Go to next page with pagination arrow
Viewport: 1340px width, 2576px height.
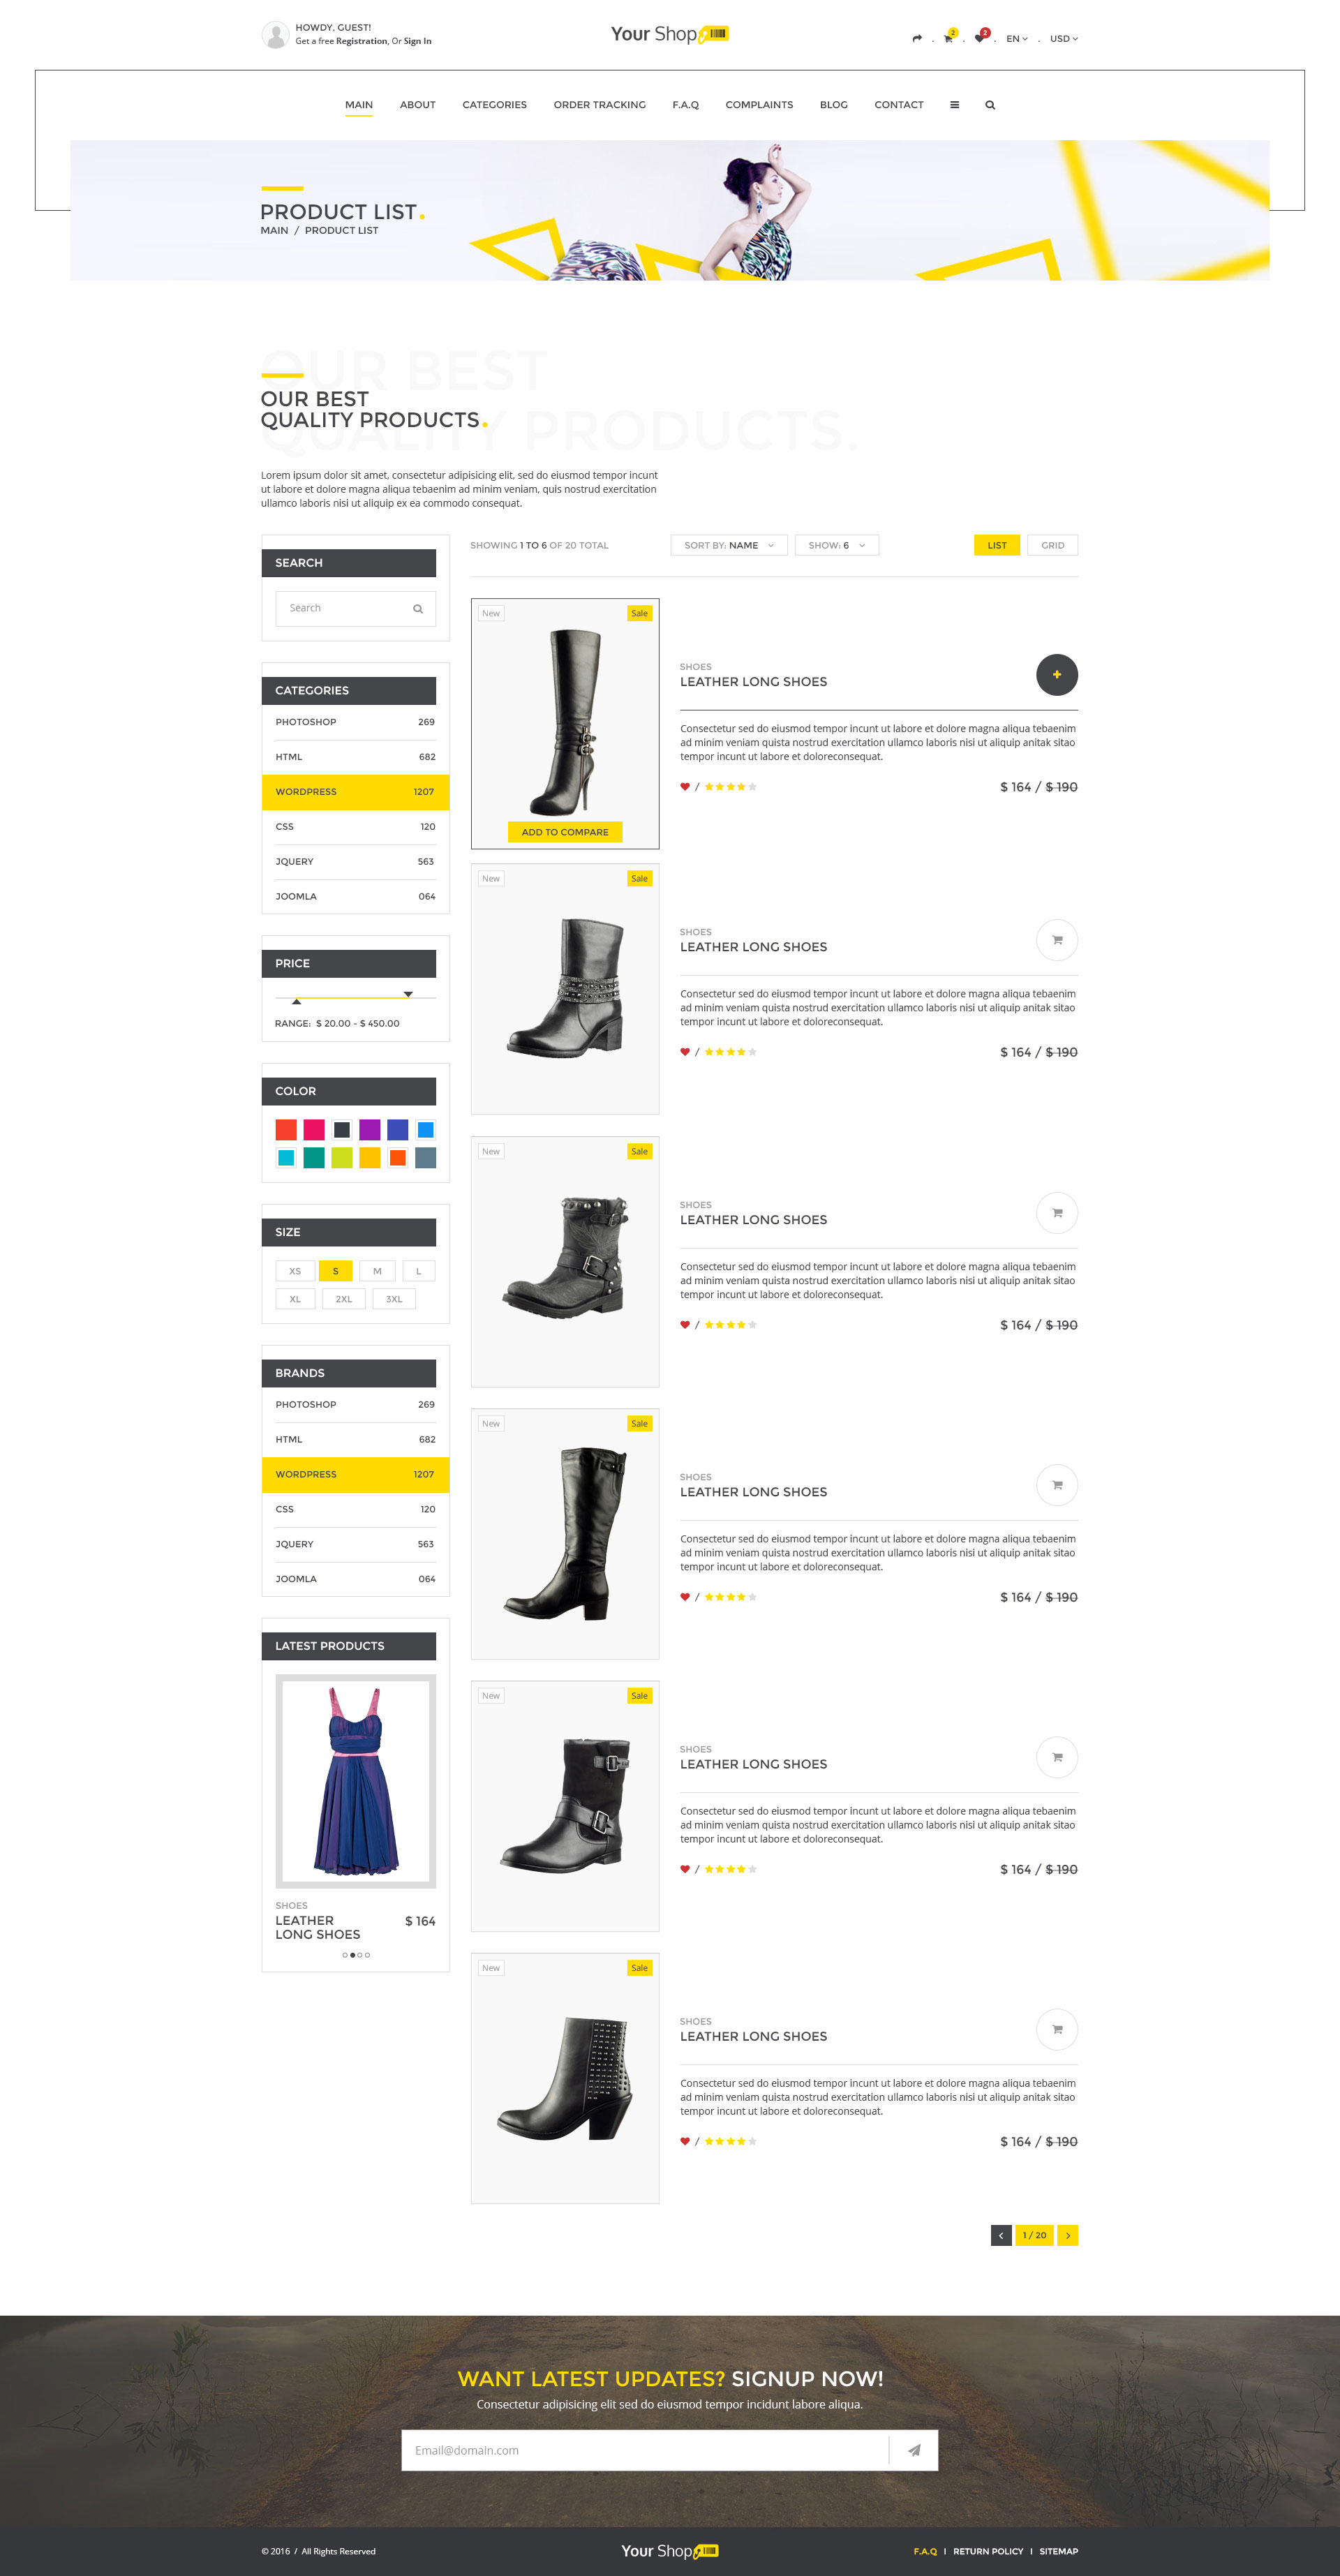(1067, 2235)
